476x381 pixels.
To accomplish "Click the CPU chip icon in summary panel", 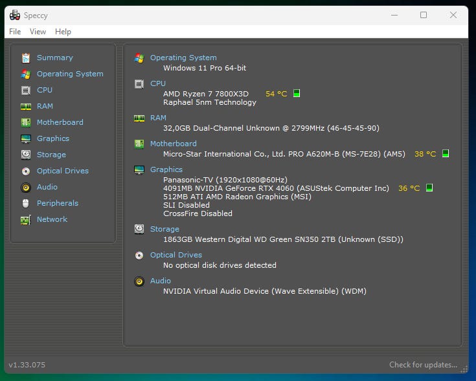I will (139, 83).
